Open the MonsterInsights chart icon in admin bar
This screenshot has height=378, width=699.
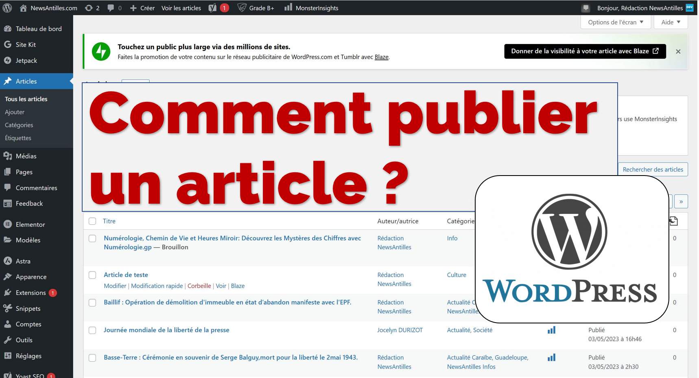288,7
